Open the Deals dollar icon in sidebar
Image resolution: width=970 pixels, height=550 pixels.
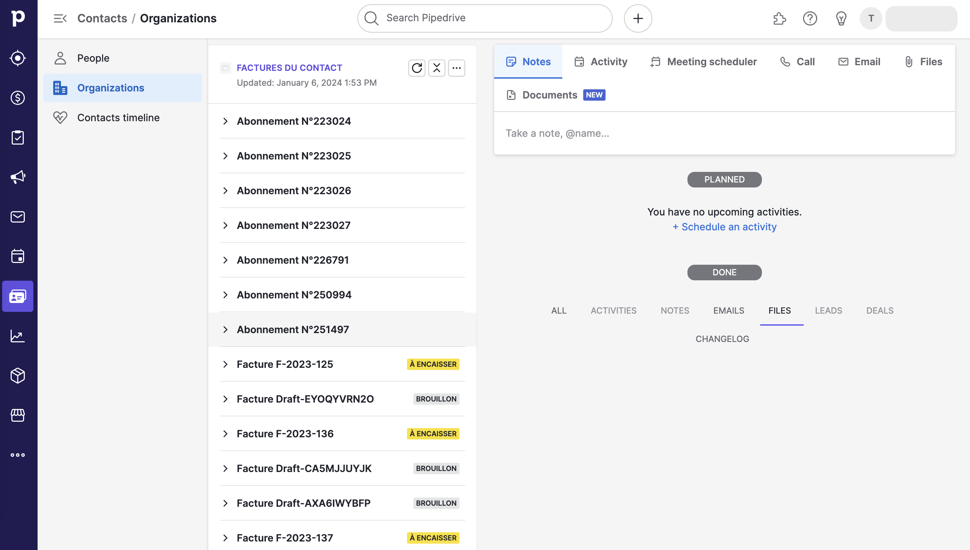(18, 98)
